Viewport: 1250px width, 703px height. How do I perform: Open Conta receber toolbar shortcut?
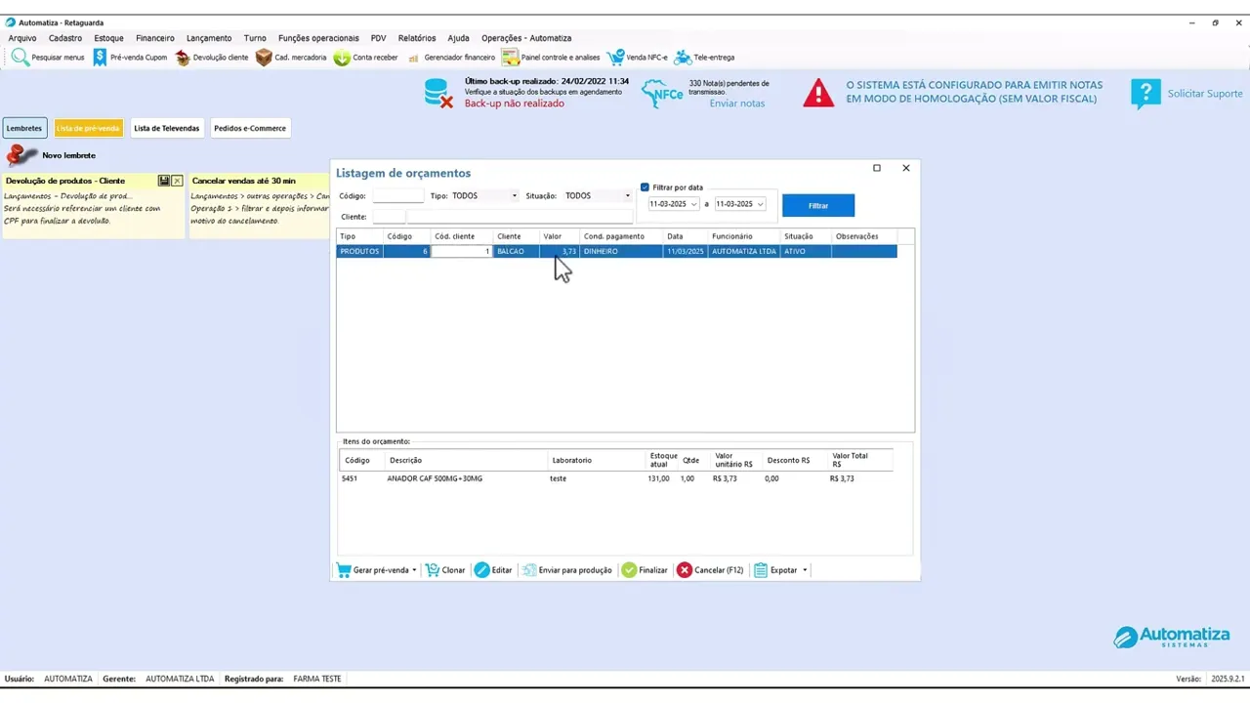tap(366, 58)
